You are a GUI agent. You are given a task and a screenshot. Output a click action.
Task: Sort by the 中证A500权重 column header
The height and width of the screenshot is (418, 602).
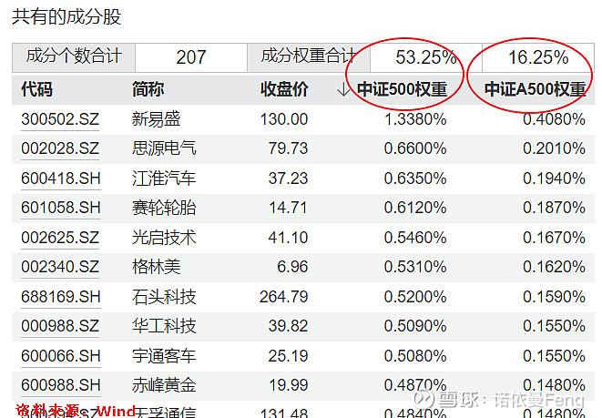(x=535, y=89)
